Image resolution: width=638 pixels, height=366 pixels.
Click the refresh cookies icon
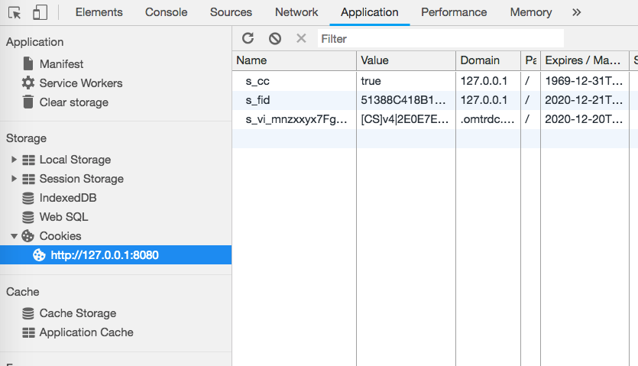[x=248, y=38]
